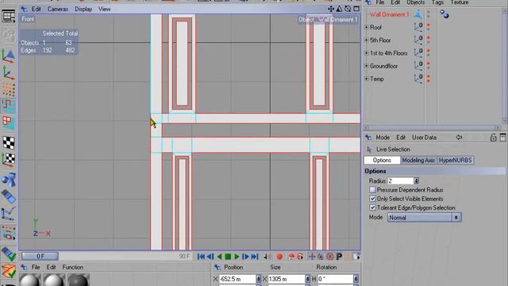The image size is (508, 286).
Task: Select the Model mode tool in left palette
Action: (x=8, y=56)
